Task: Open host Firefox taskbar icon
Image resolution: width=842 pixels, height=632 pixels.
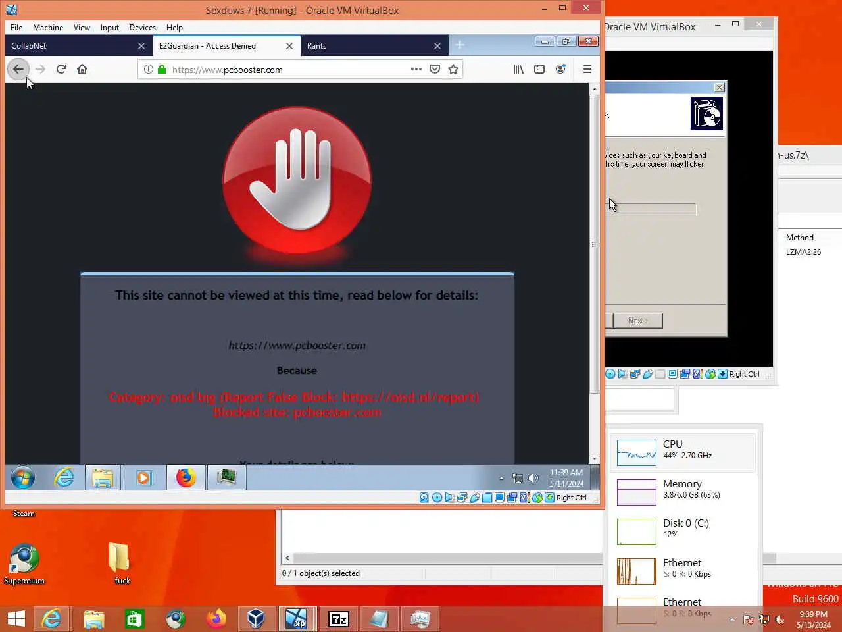Action: (216, 619)
